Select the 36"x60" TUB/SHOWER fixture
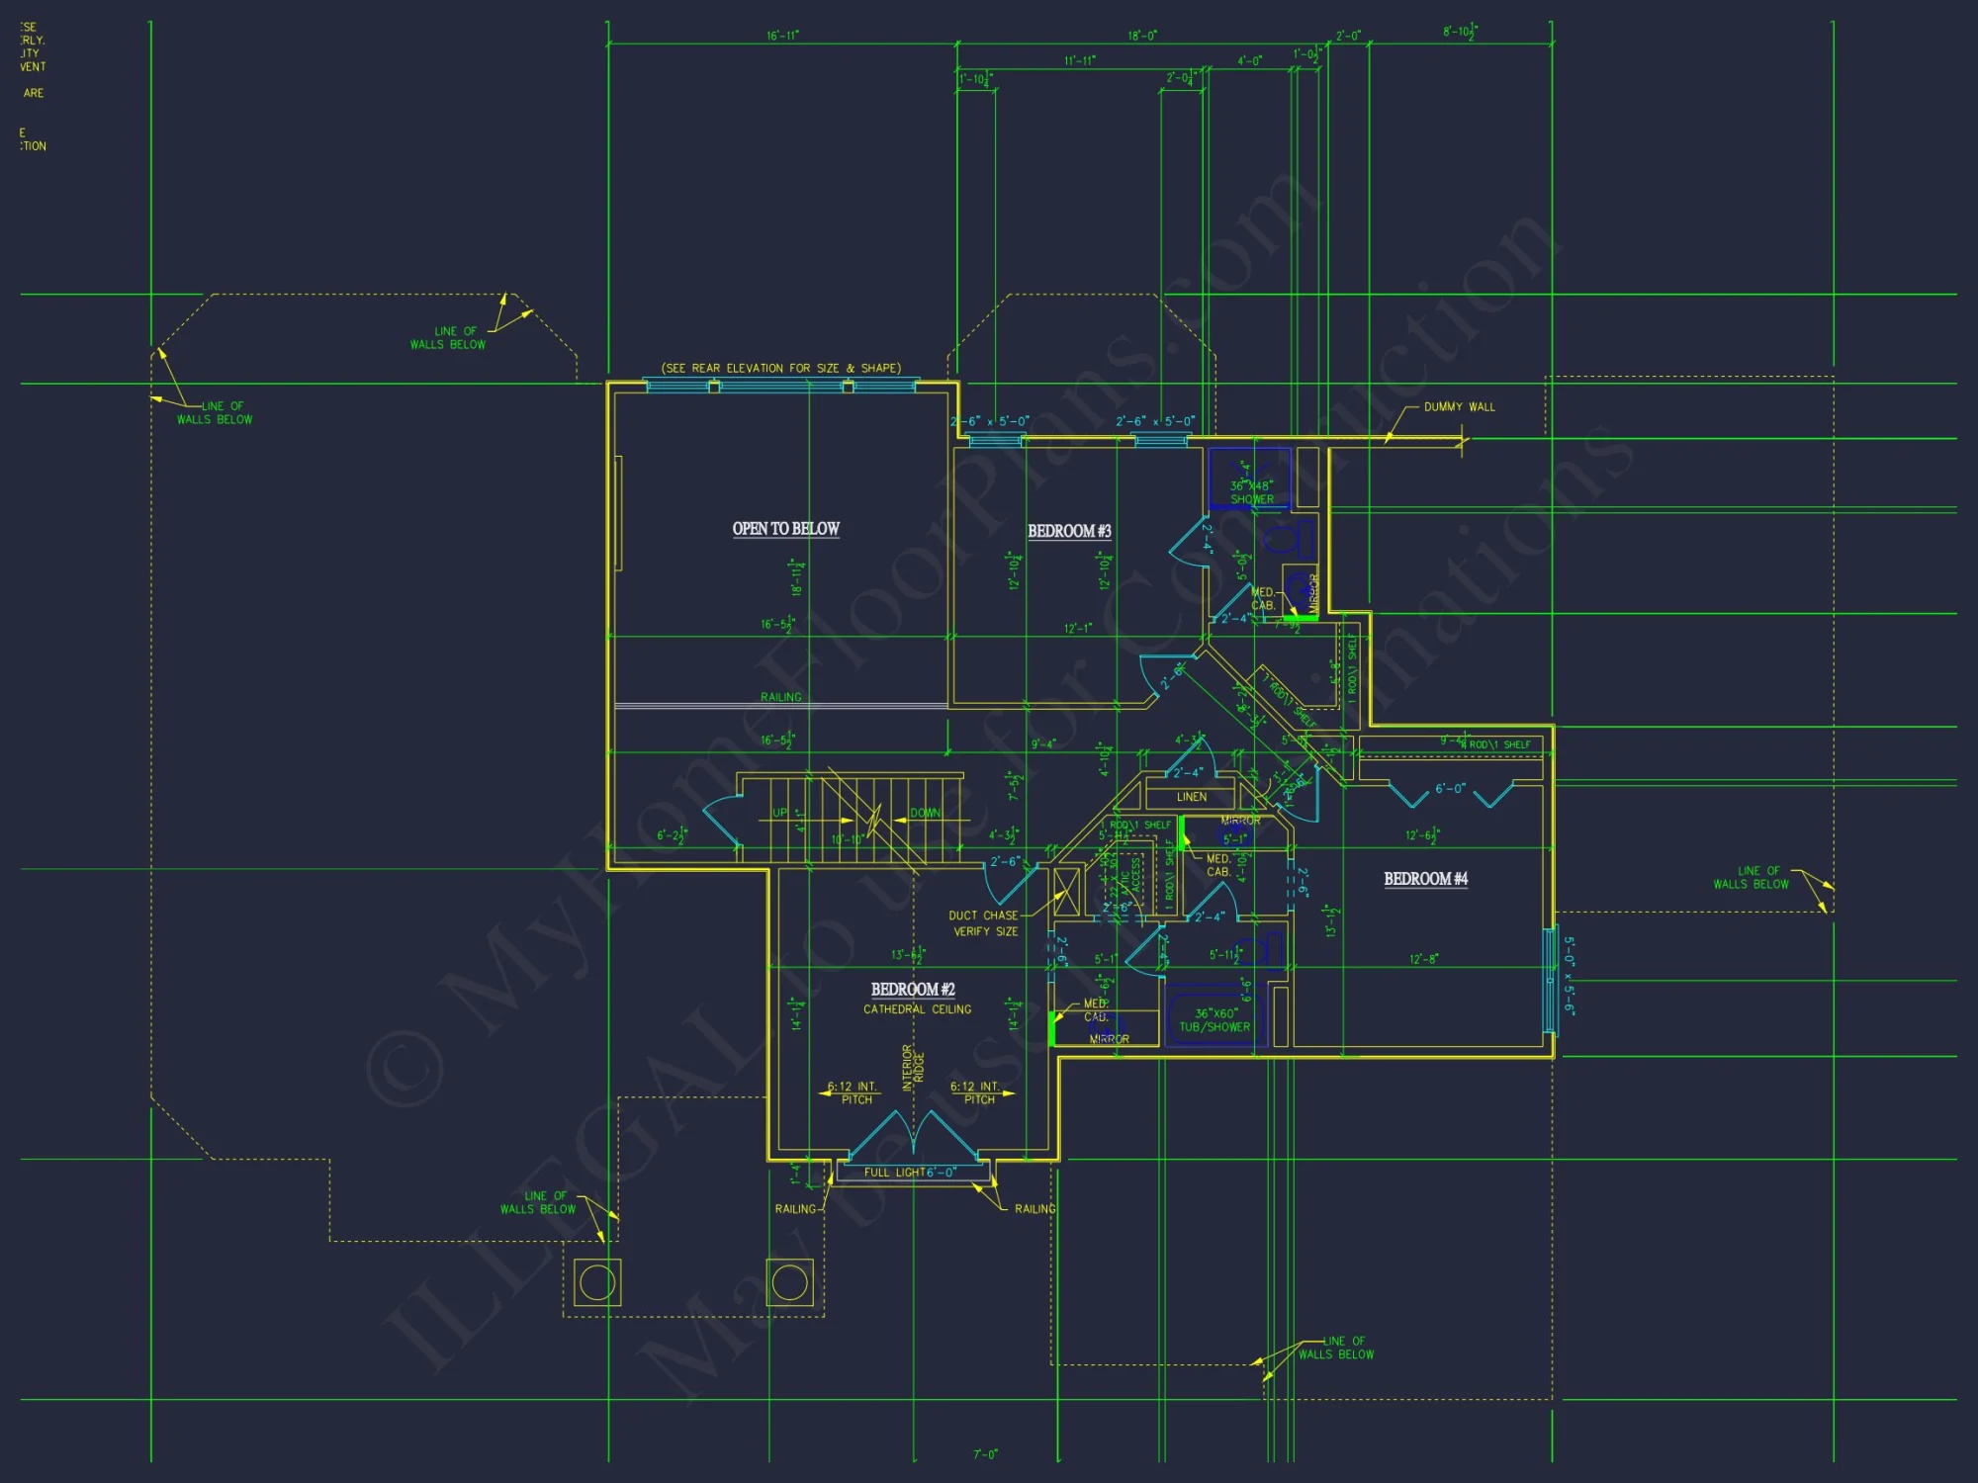 pyautogui.click(x=1214, y=1015)
